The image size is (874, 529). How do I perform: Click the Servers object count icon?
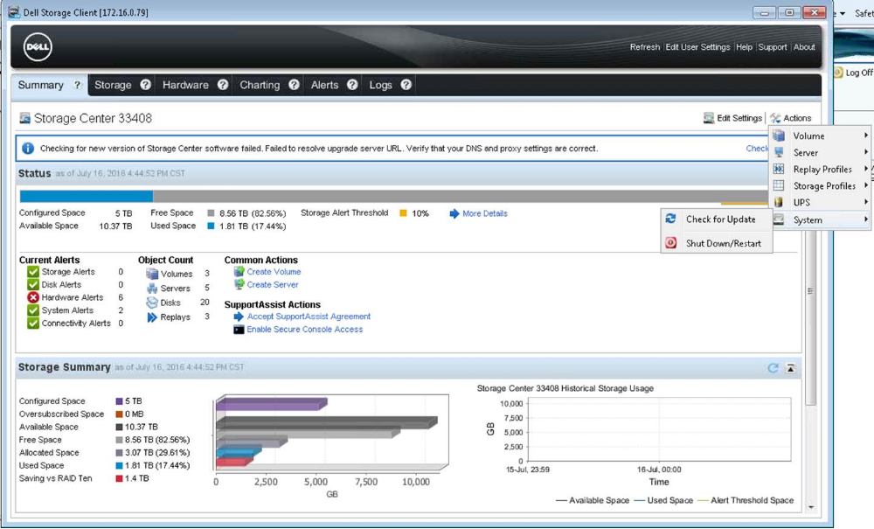click(152, 289)
